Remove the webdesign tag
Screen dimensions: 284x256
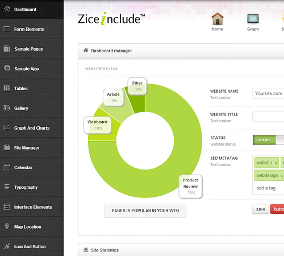tap(282, 176)
